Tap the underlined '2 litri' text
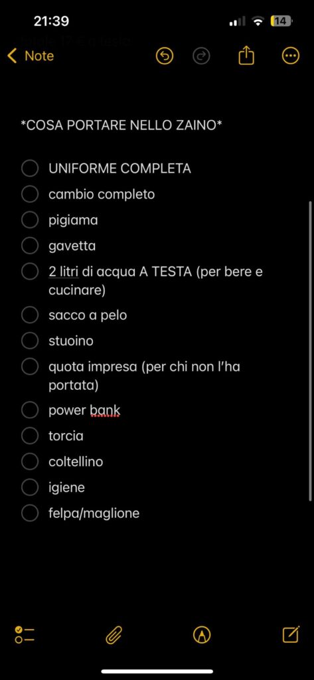The image size is (314, 680). pyautogui.click(x=63, y=272)
